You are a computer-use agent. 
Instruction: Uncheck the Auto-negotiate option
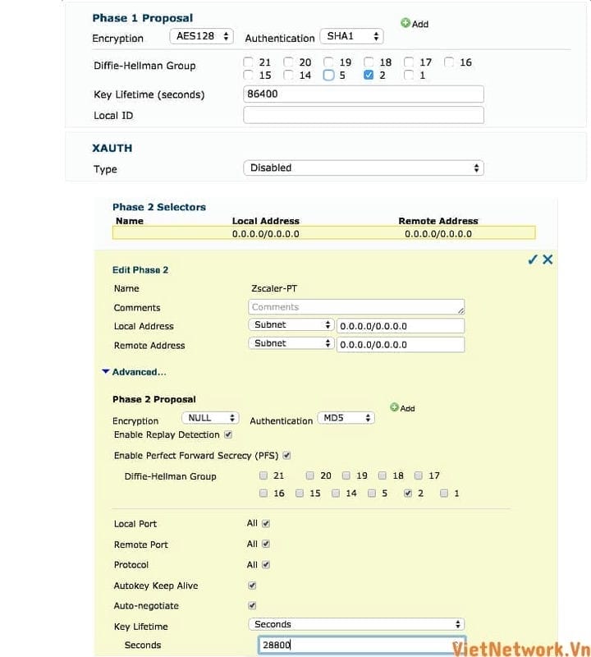tap(252, 605)
